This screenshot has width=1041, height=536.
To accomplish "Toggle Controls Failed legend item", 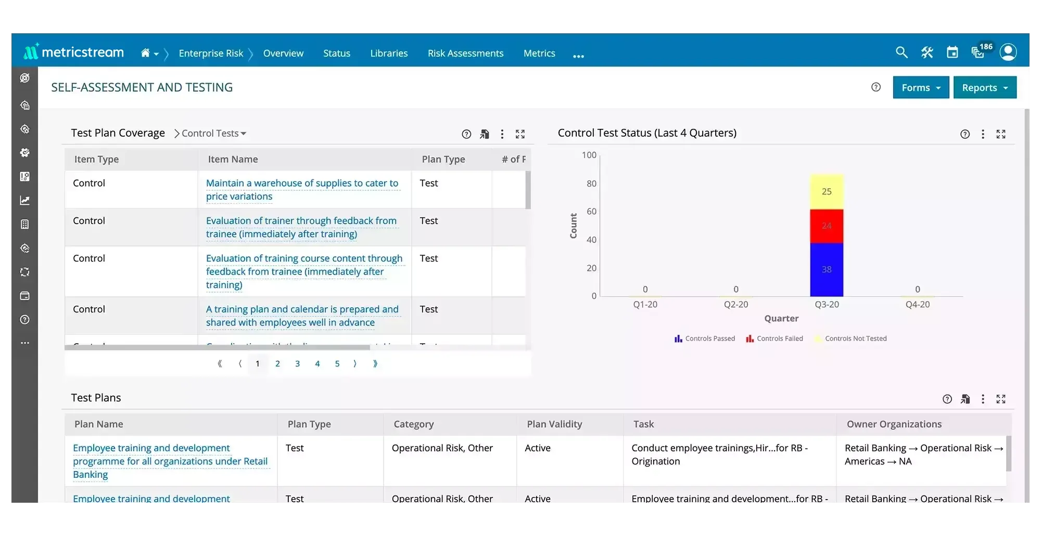I will point(774,338).
